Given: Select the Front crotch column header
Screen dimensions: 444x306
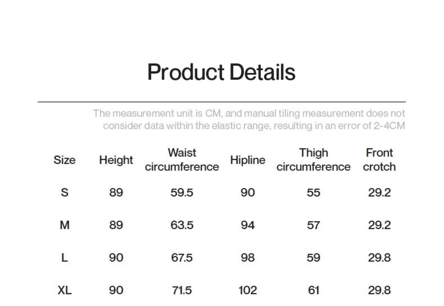Looking at the screenshot, I should pyautogui.click(x=379, y=160).
